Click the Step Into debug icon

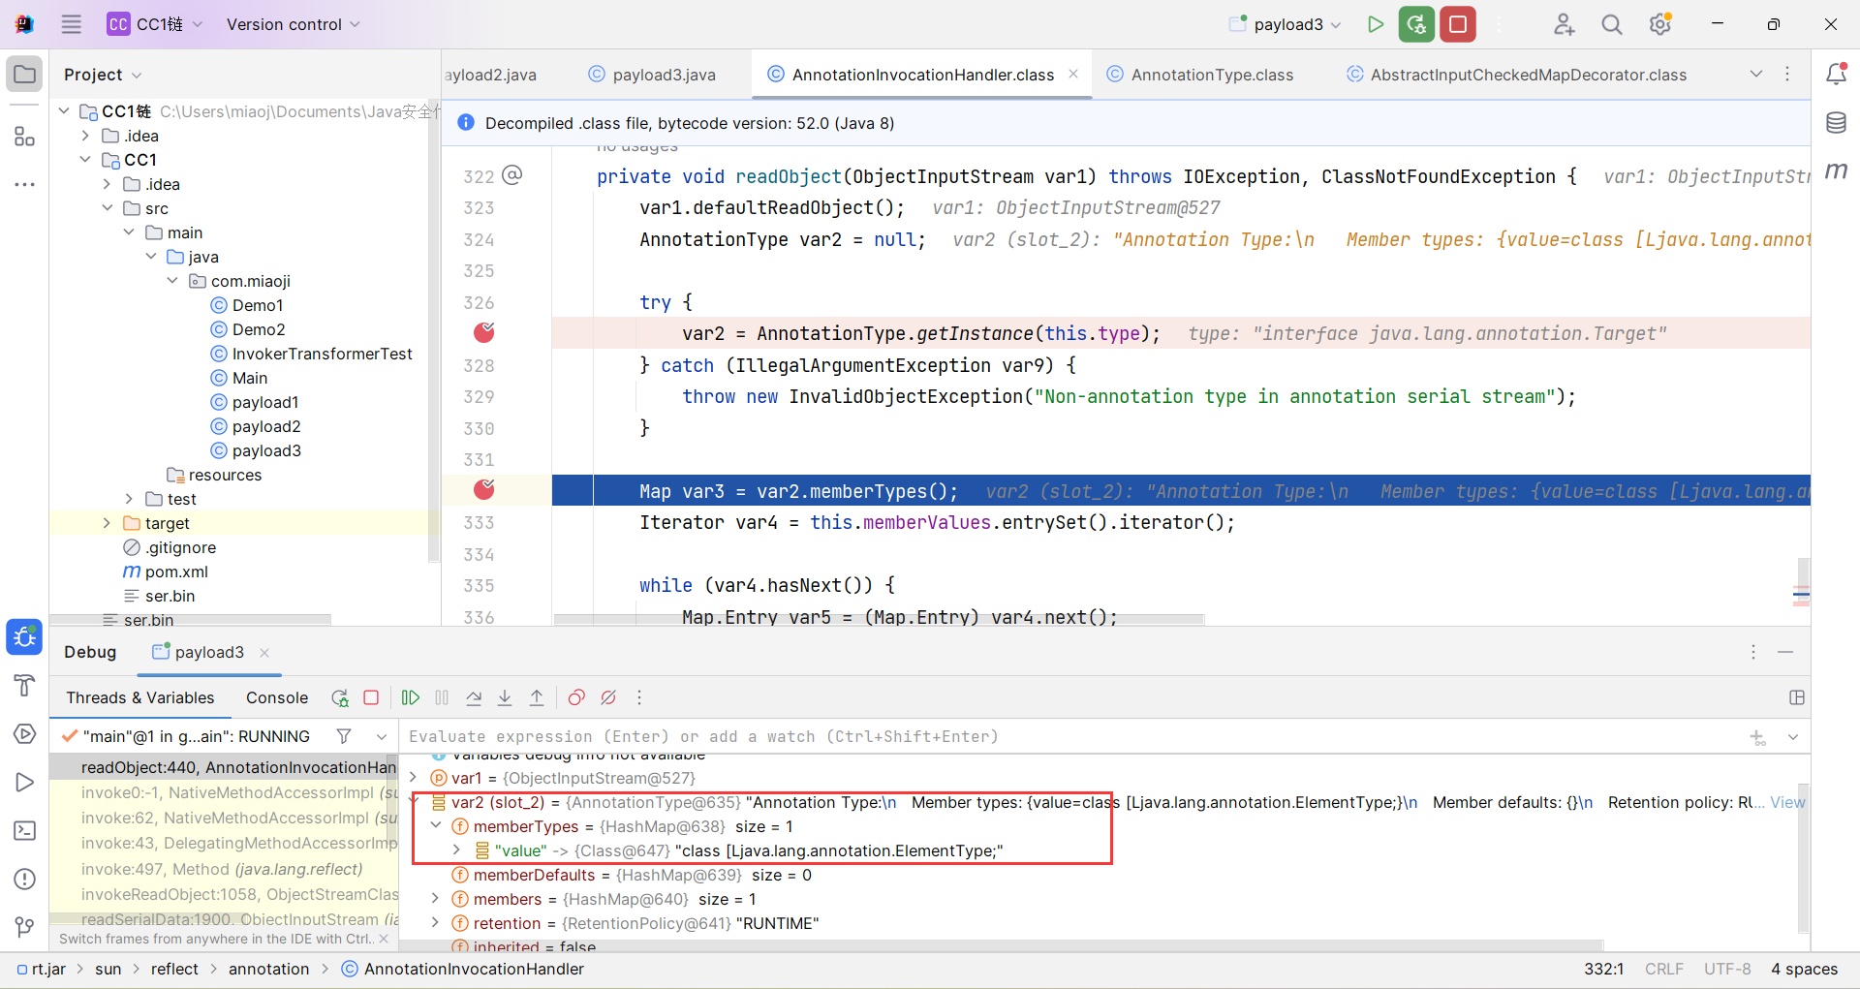pos(505,697)
